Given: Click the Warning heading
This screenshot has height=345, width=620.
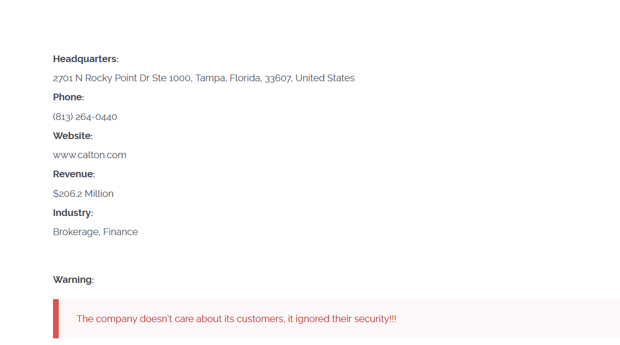Looking at the screenshot, I should (x=74, y=280).
